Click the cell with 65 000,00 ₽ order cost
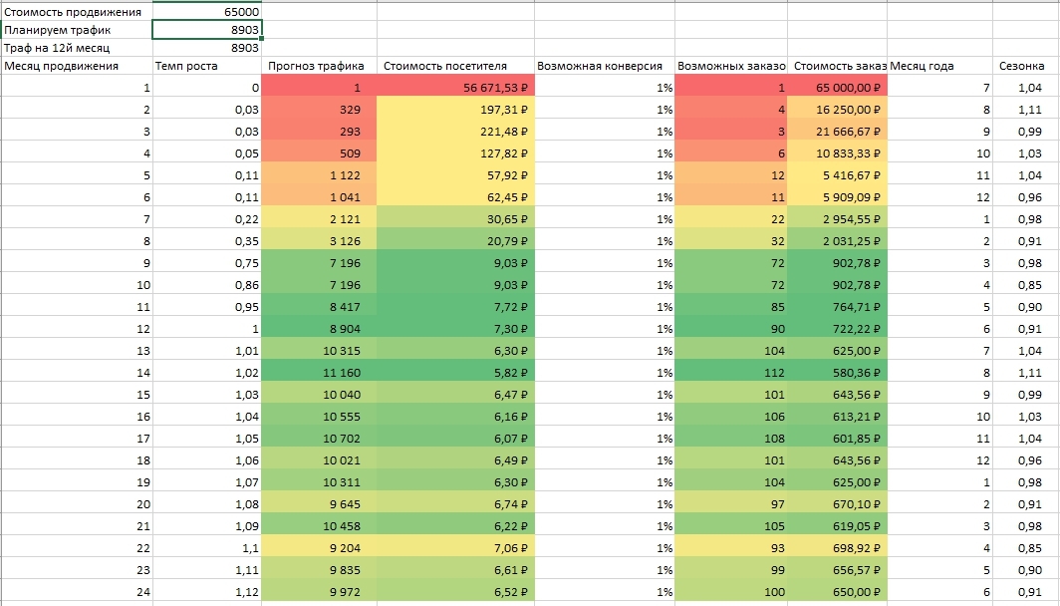The image size is (1060, 606). (x=837, y=88)
